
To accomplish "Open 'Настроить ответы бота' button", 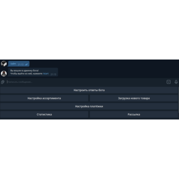I will [89, 90].
